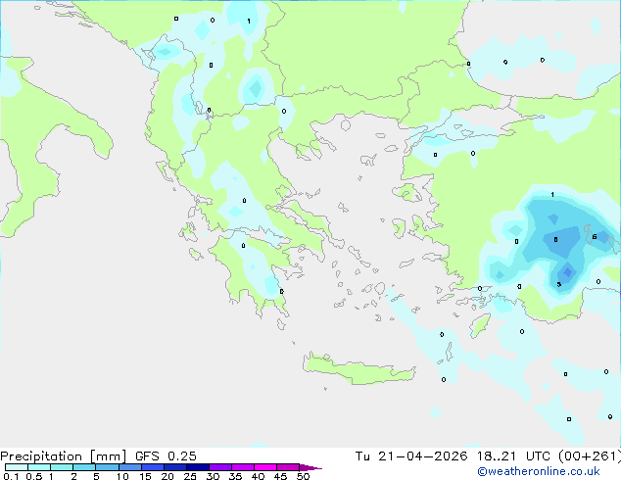Click the 'Precipitation' title word
This screenshot has width=621, height=480.
coord(41,456)
